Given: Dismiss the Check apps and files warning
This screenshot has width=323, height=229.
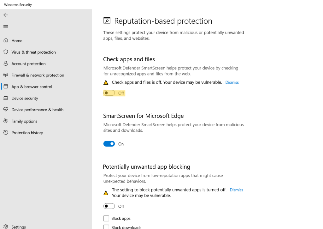Looking at the screenshot, I should pos(232,82).
